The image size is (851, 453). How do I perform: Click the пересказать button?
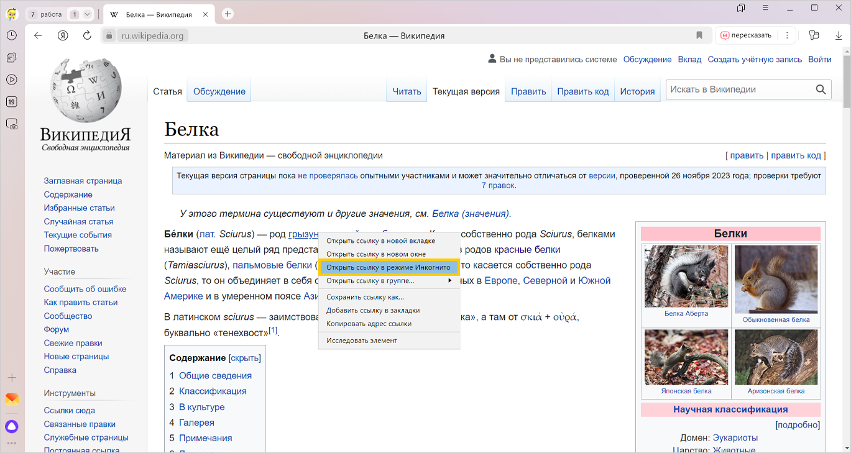746,35
